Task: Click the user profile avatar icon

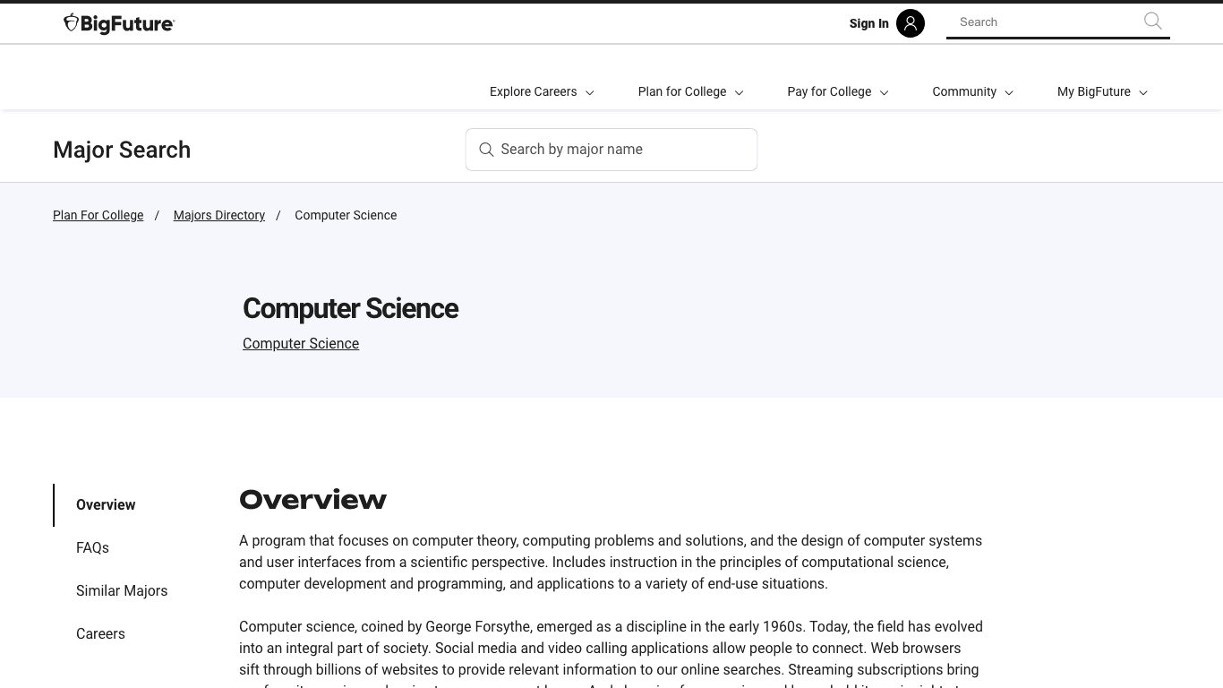Action: (910, 23)
